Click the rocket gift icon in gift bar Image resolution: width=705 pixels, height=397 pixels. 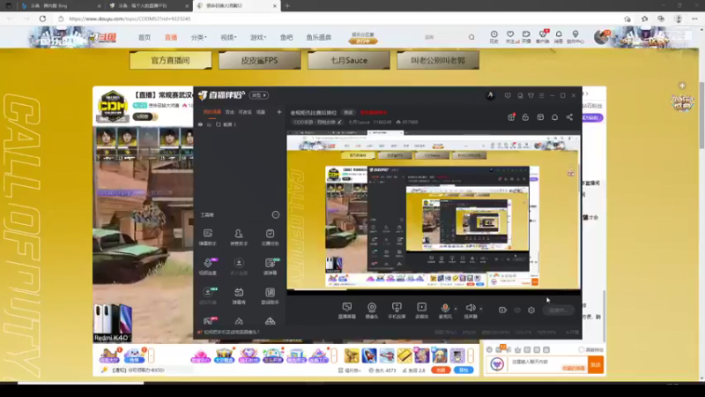(x=369, y=356)
